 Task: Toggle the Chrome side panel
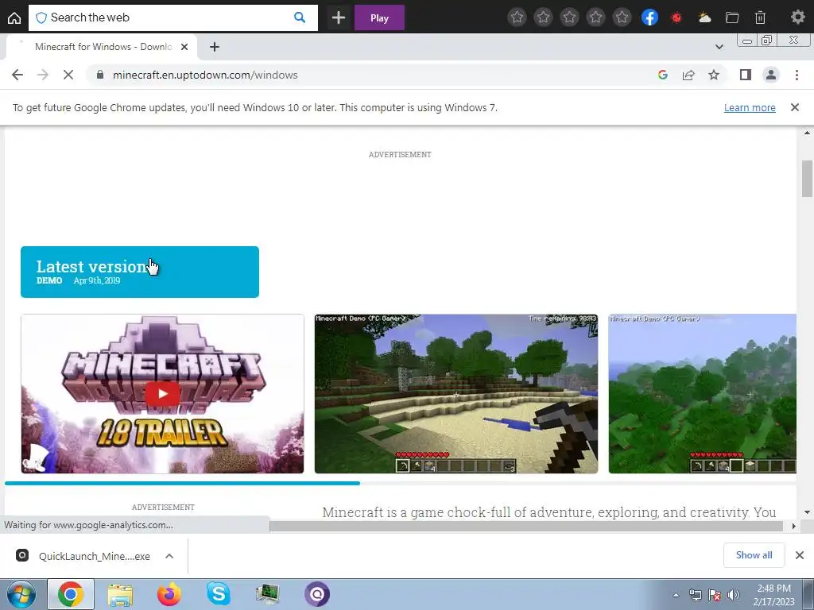click(746, 75)
